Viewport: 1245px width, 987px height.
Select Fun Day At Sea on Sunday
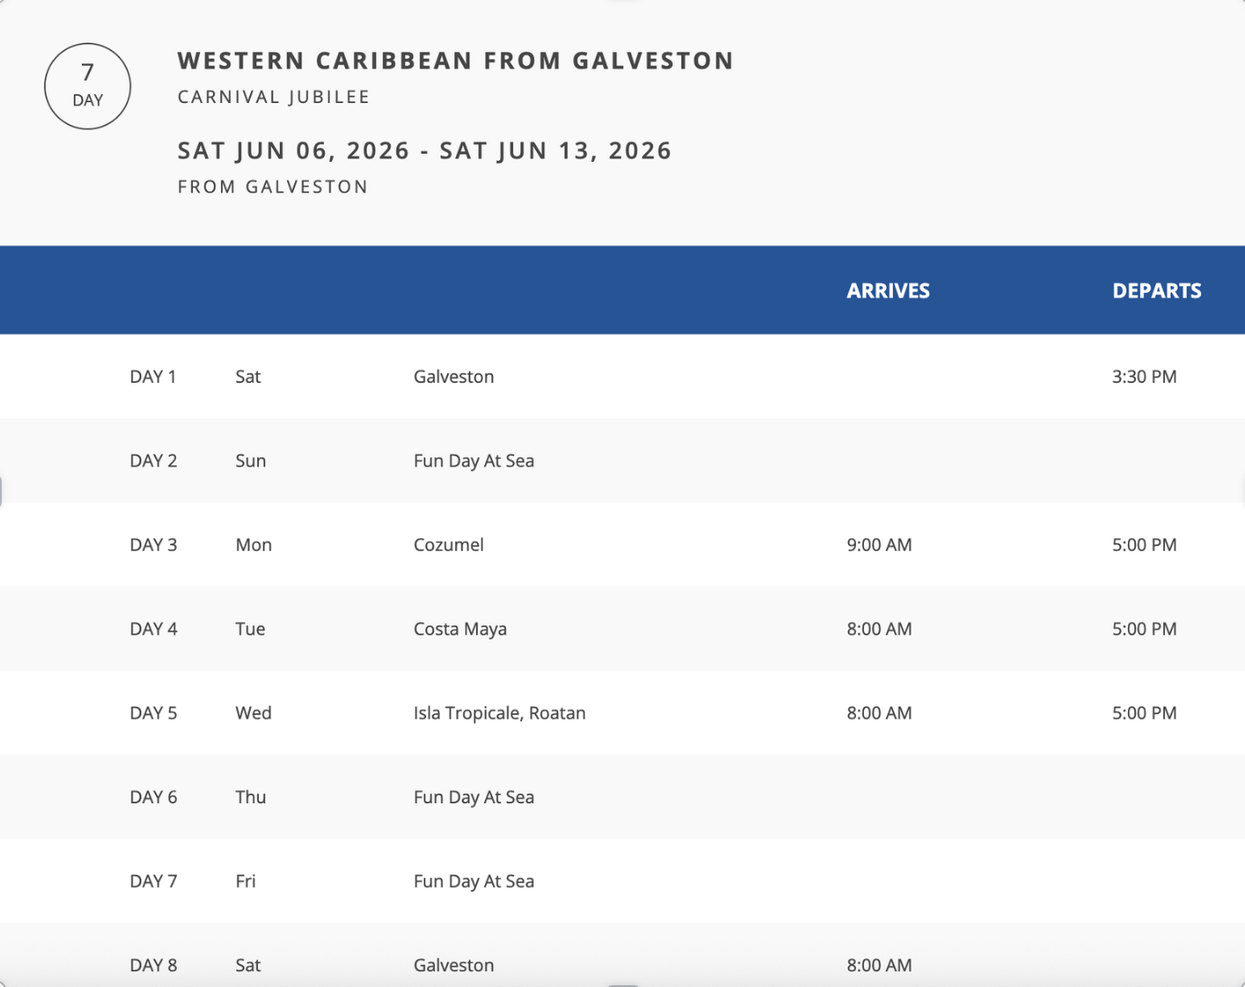pos(474,461)
